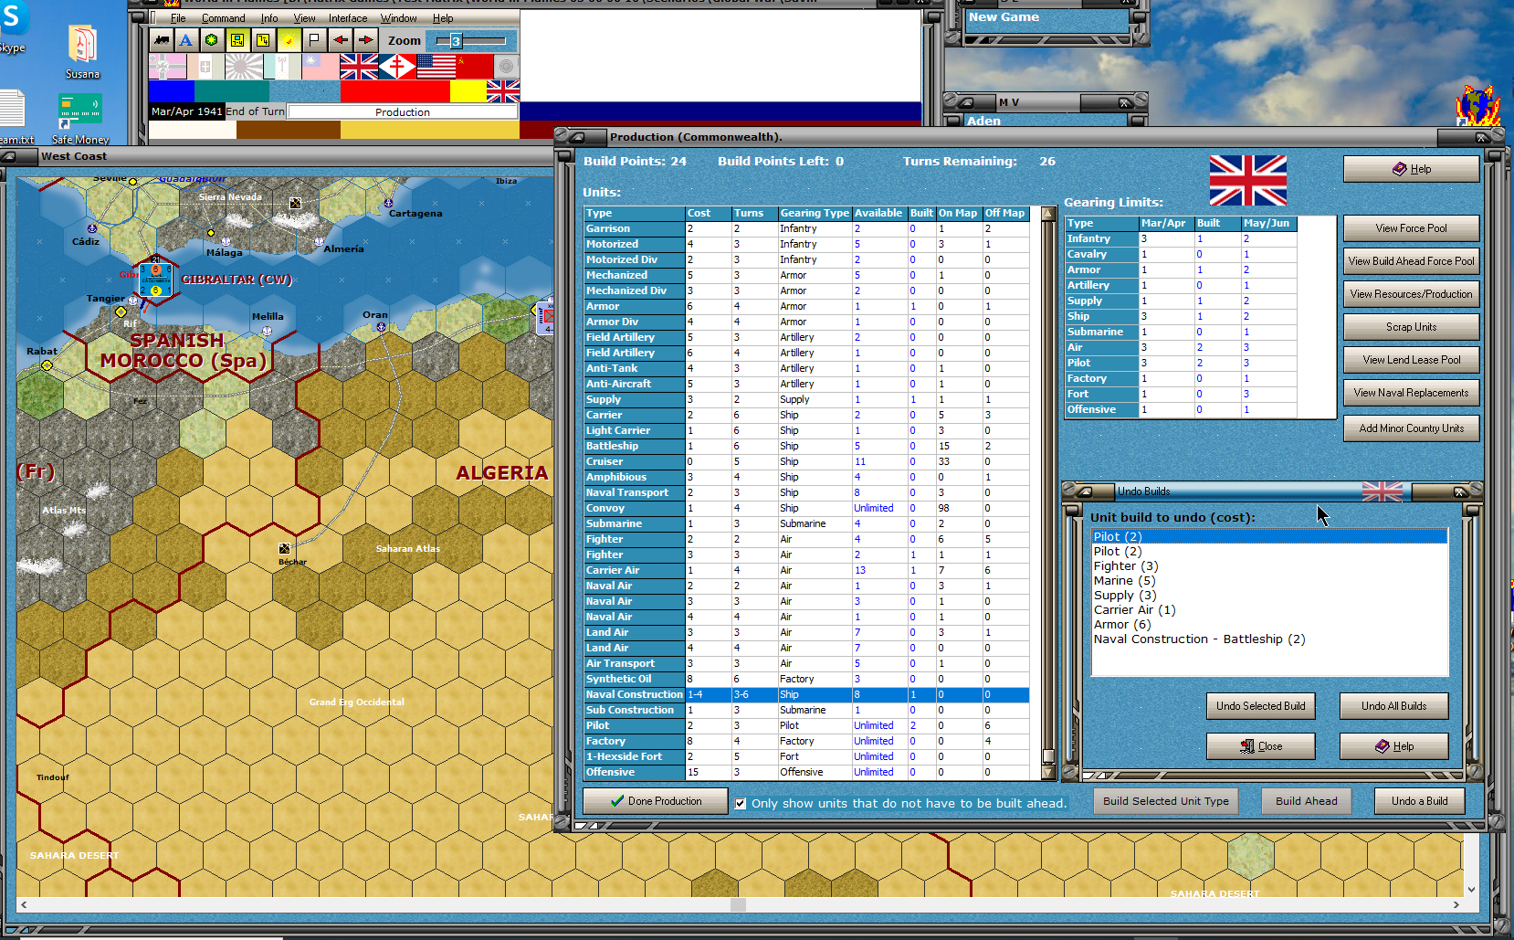The width and height of the screenshot is (1514, 940).
Task: Open the Skype desktop icon
Action: pos(13,27)
